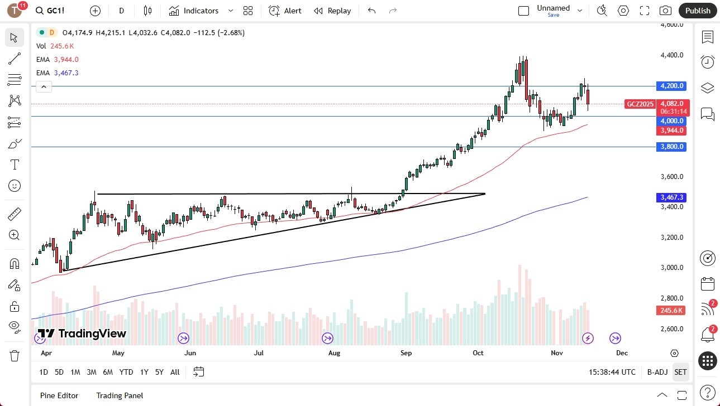Image resolution: width=720 pixels, height=406 pixels.
Task: Select the text annotation tool
Action: coord(14,164)
